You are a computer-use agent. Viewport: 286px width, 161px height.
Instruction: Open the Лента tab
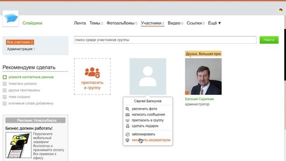80,23
